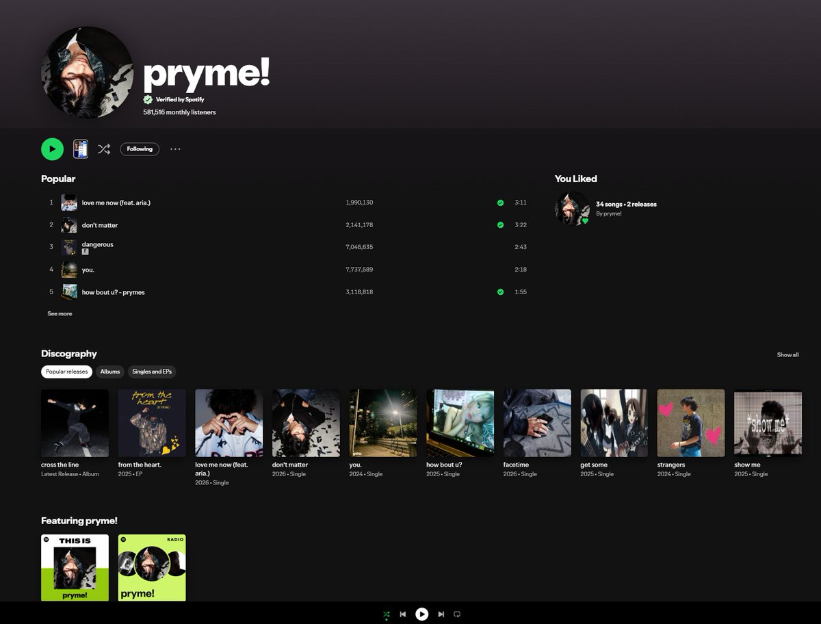Toggle shuffle in the bottom player bar
Screen dimensions: 821x624
(x=387, y=614)
